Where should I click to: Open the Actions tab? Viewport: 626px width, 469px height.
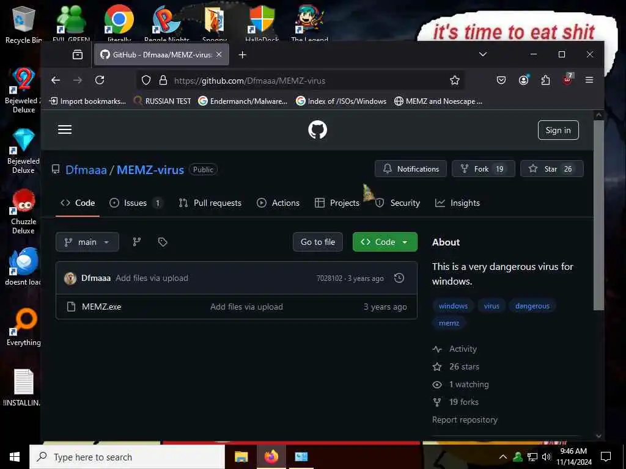point(278,203)
